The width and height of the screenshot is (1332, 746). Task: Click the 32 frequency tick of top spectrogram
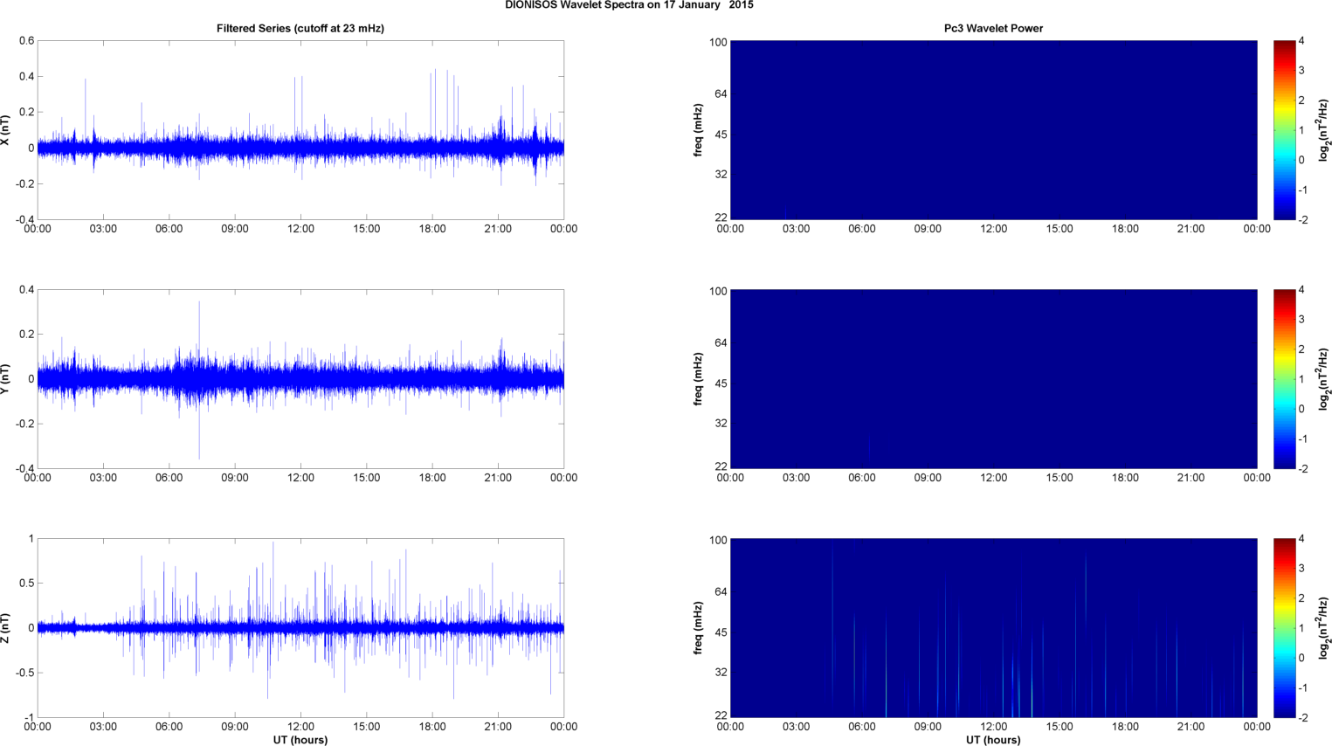721,175
